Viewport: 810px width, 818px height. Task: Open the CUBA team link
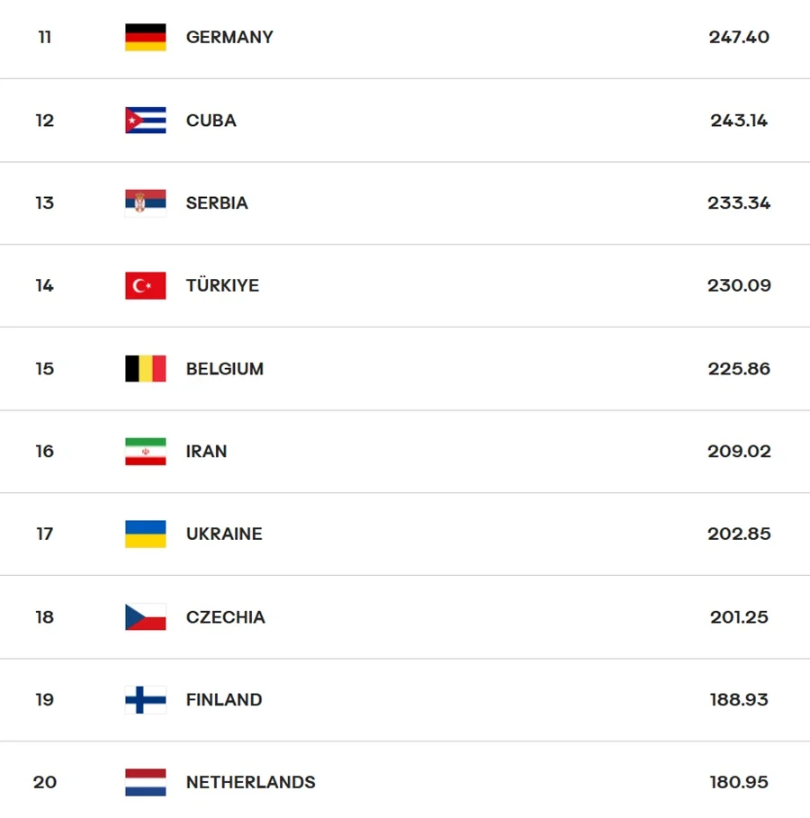click(x=211, y=121)
